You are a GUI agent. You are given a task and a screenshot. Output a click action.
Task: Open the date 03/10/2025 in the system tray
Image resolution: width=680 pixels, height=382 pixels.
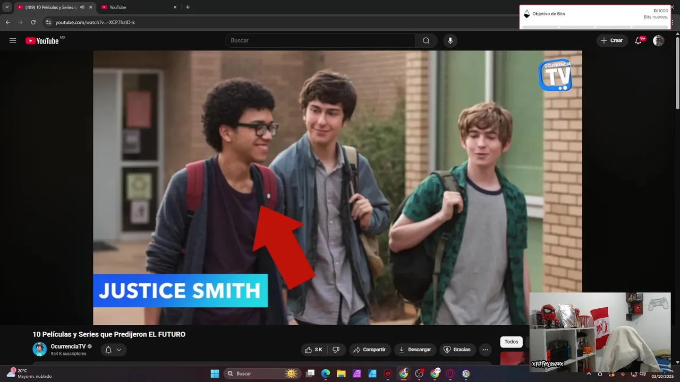click(662, 376)
